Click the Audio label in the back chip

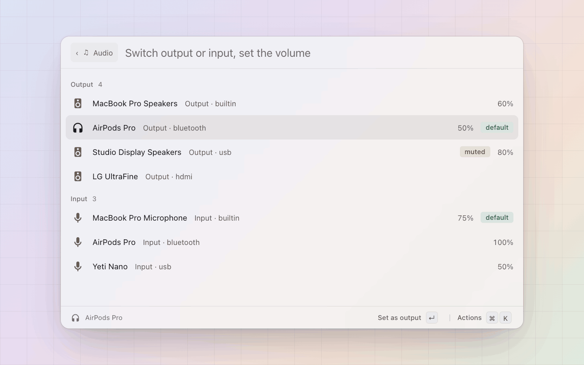pyautogui.click(x=103, y=53)
